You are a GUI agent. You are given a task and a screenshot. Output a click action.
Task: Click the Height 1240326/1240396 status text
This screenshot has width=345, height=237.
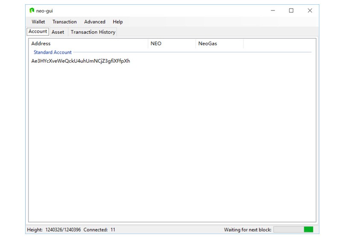click(x=54, y=230)
